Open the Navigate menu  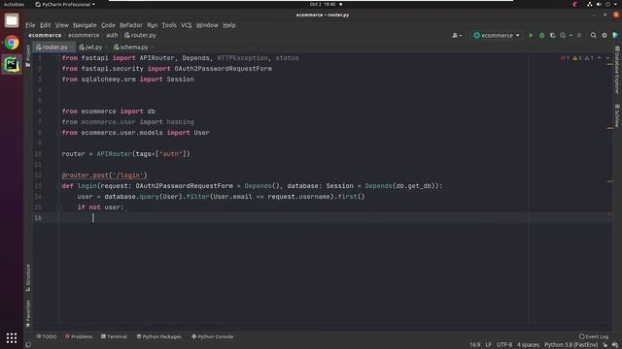[x=85, y=25]
